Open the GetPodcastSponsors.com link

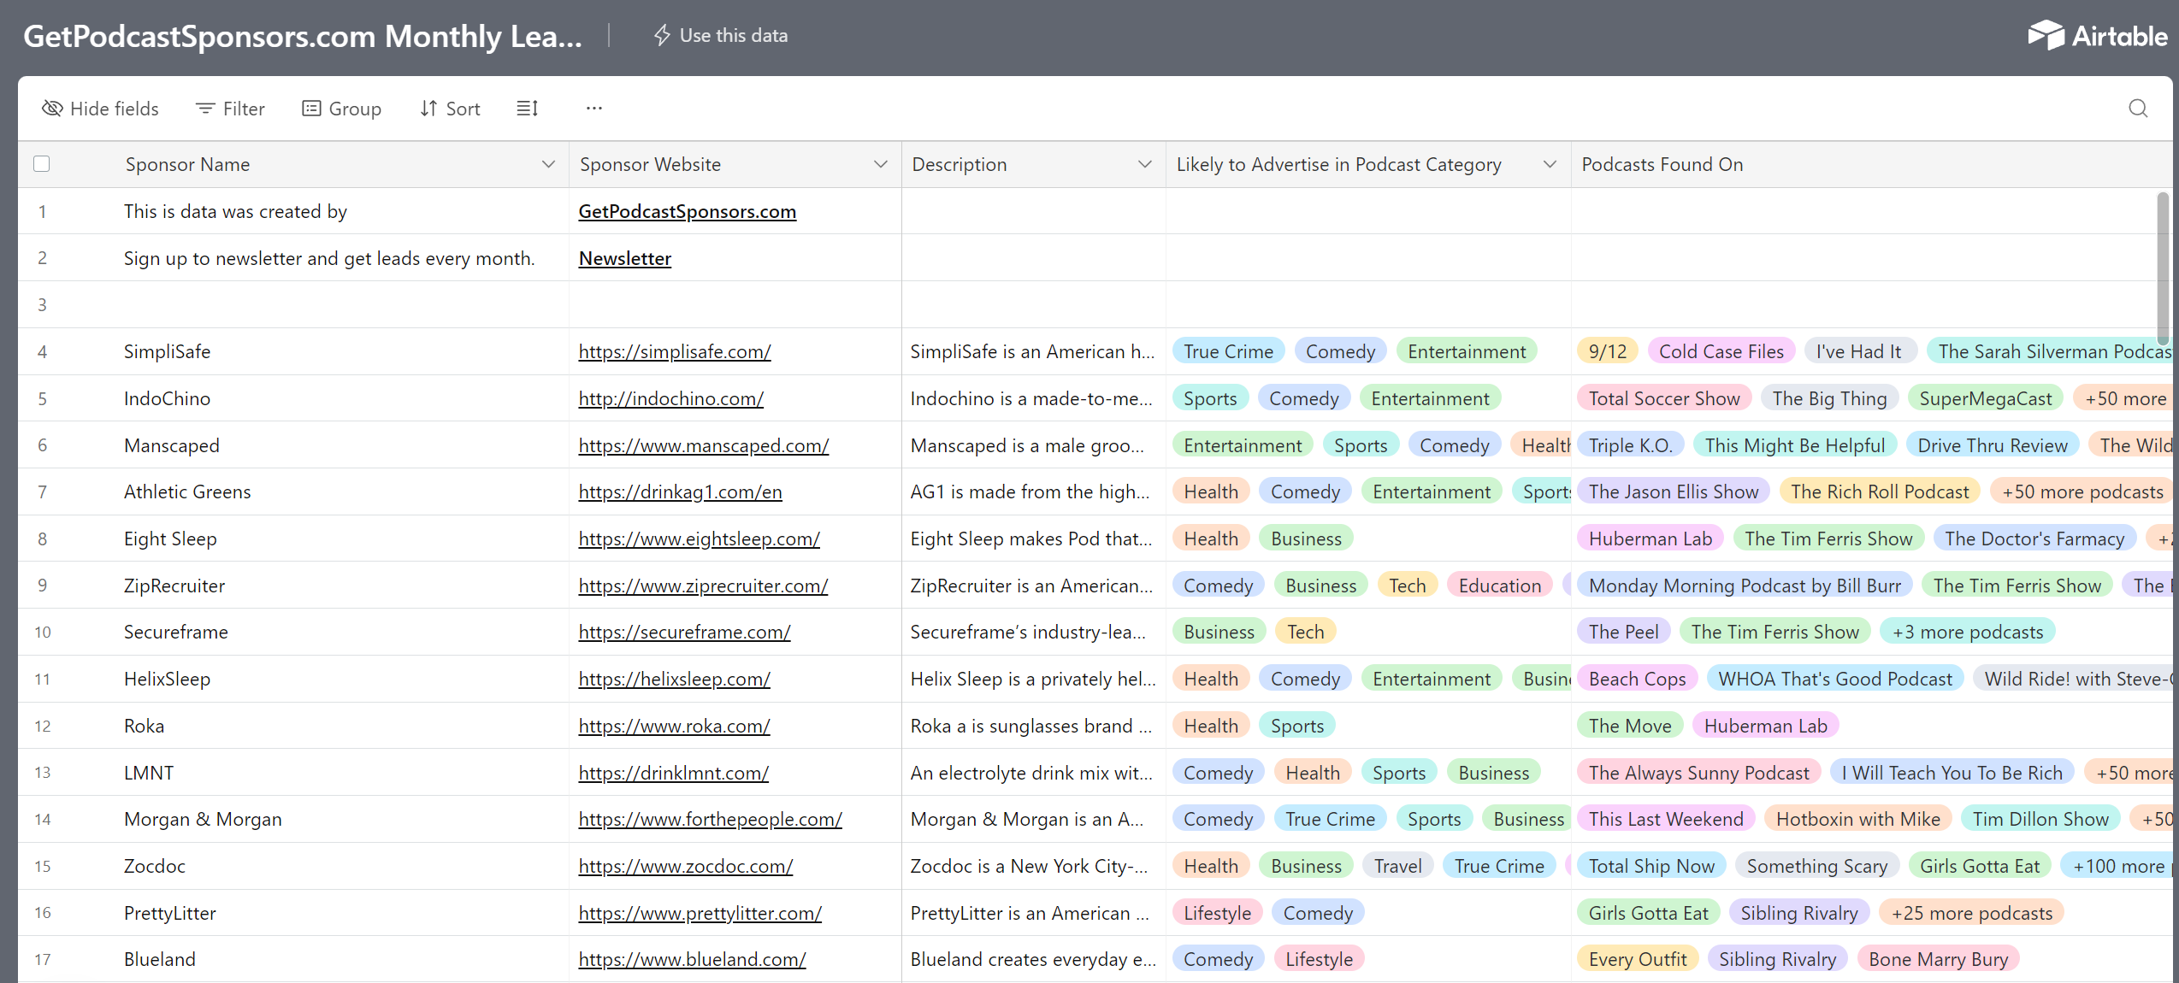(687, 211)
